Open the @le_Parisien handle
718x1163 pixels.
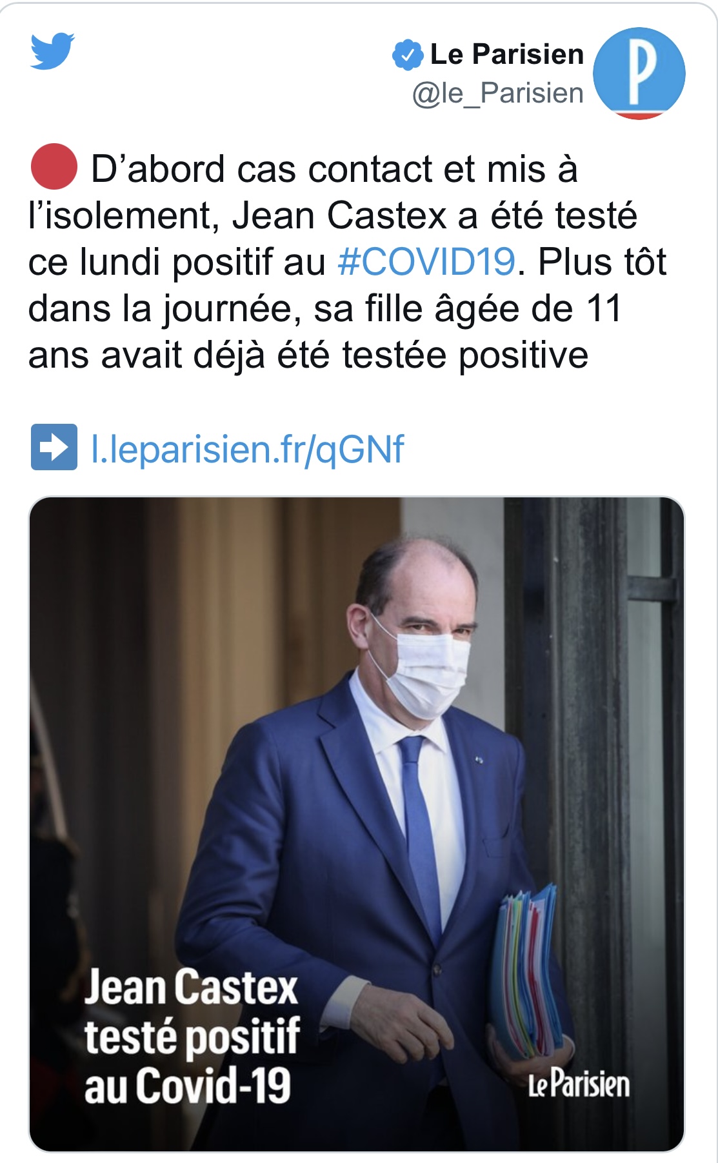(x=498, y=94)
